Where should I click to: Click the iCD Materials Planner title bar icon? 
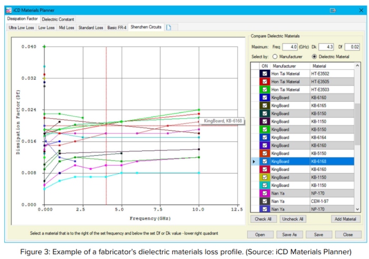tap(9, 11)
